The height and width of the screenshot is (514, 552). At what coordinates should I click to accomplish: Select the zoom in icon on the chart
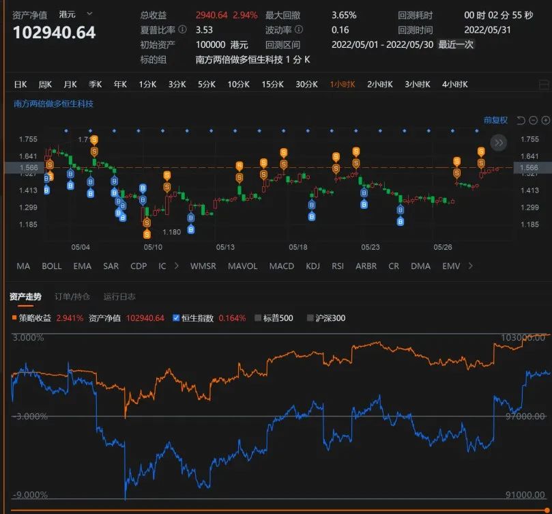click(x=545, y=120)
